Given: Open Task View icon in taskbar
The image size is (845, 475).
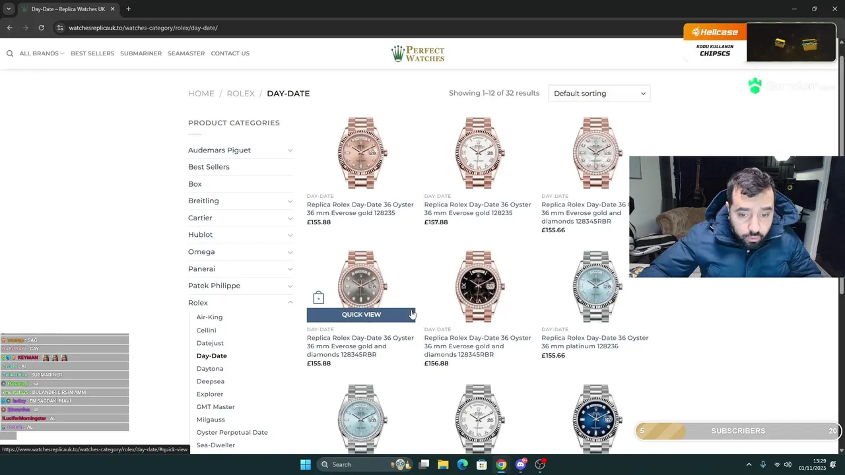Looking at the screenshot, I should [x=424, y=464].
